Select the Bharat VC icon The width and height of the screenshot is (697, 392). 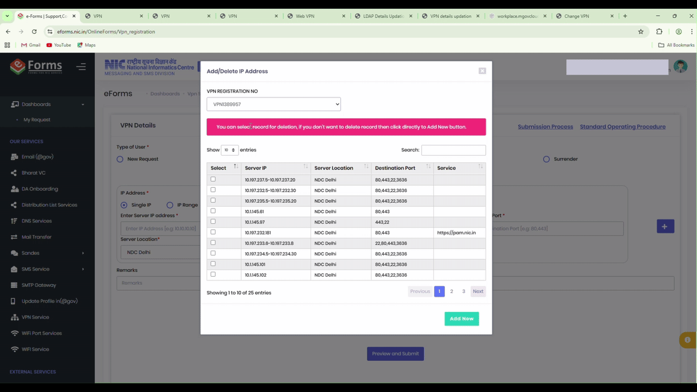coord(14,173)
